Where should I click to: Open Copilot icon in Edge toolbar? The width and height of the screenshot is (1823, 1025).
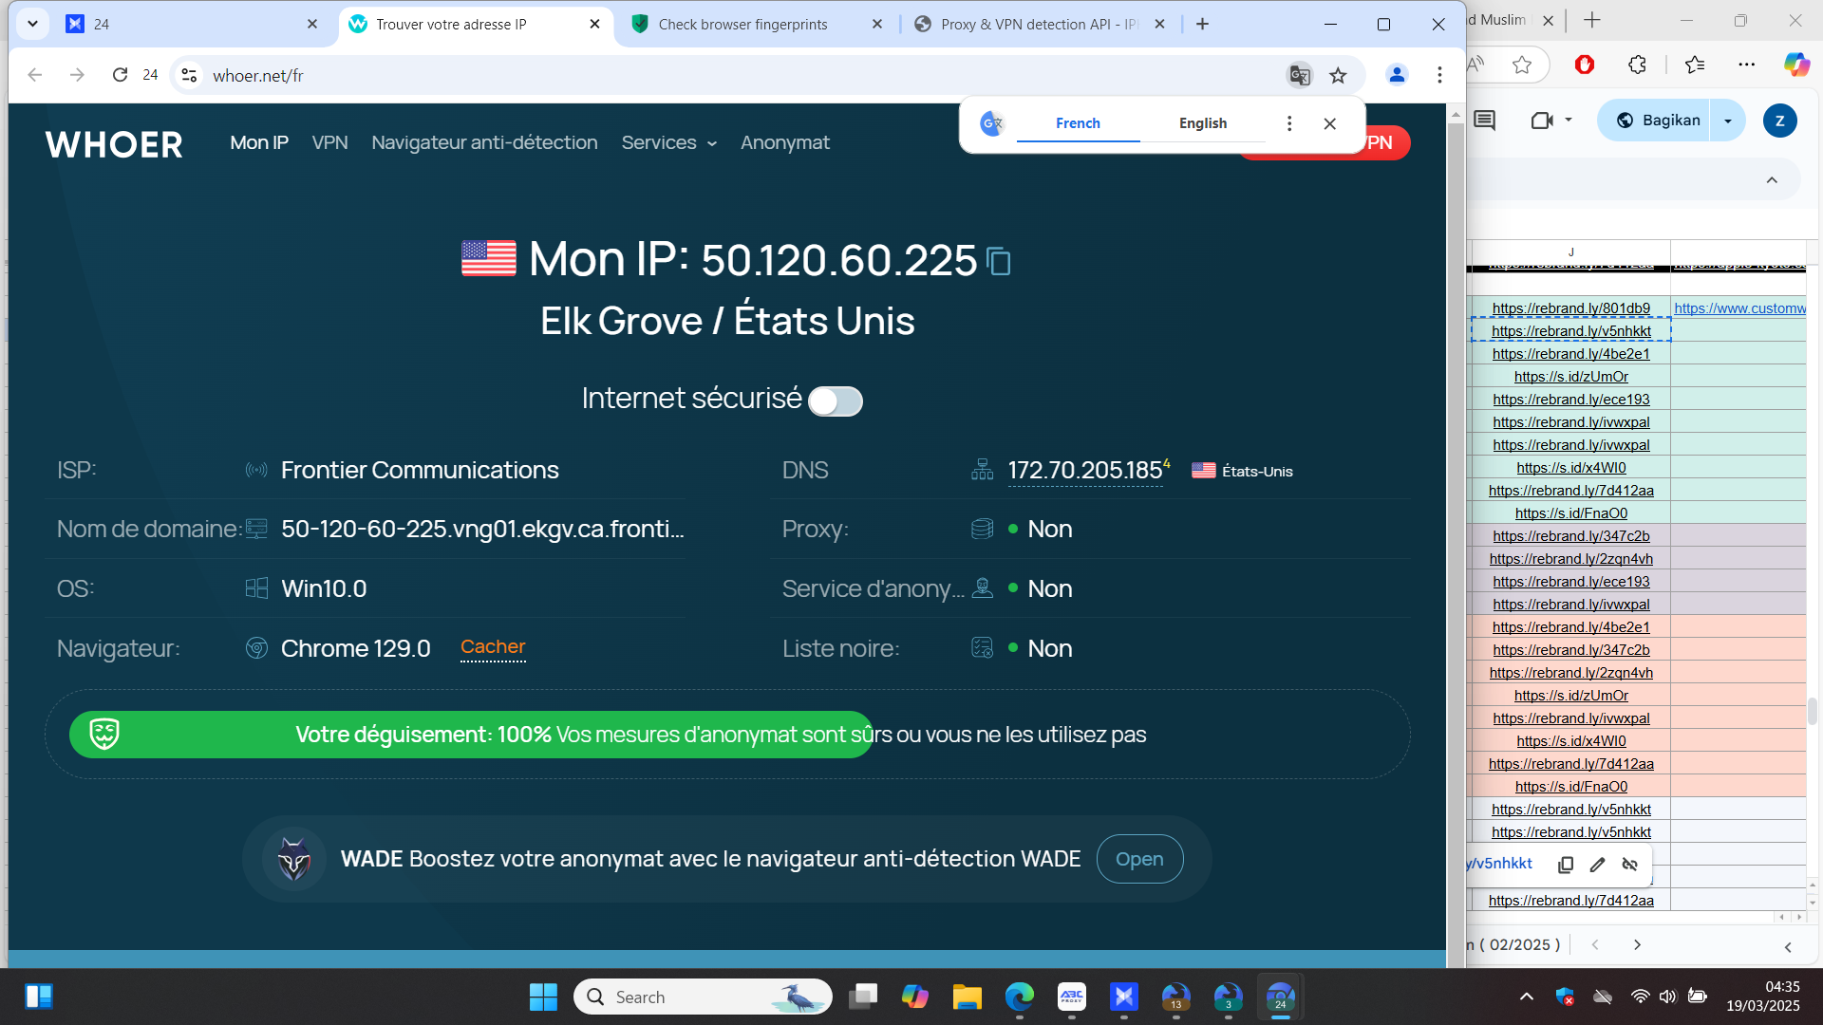coord(1796,65)
